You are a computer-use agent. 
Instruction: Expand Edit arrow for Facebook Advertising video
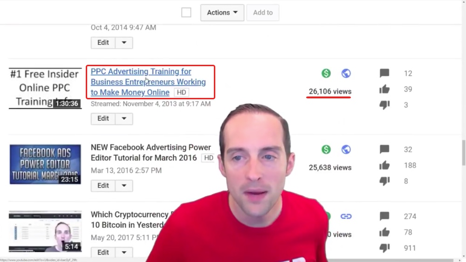(x=124, y=186)
